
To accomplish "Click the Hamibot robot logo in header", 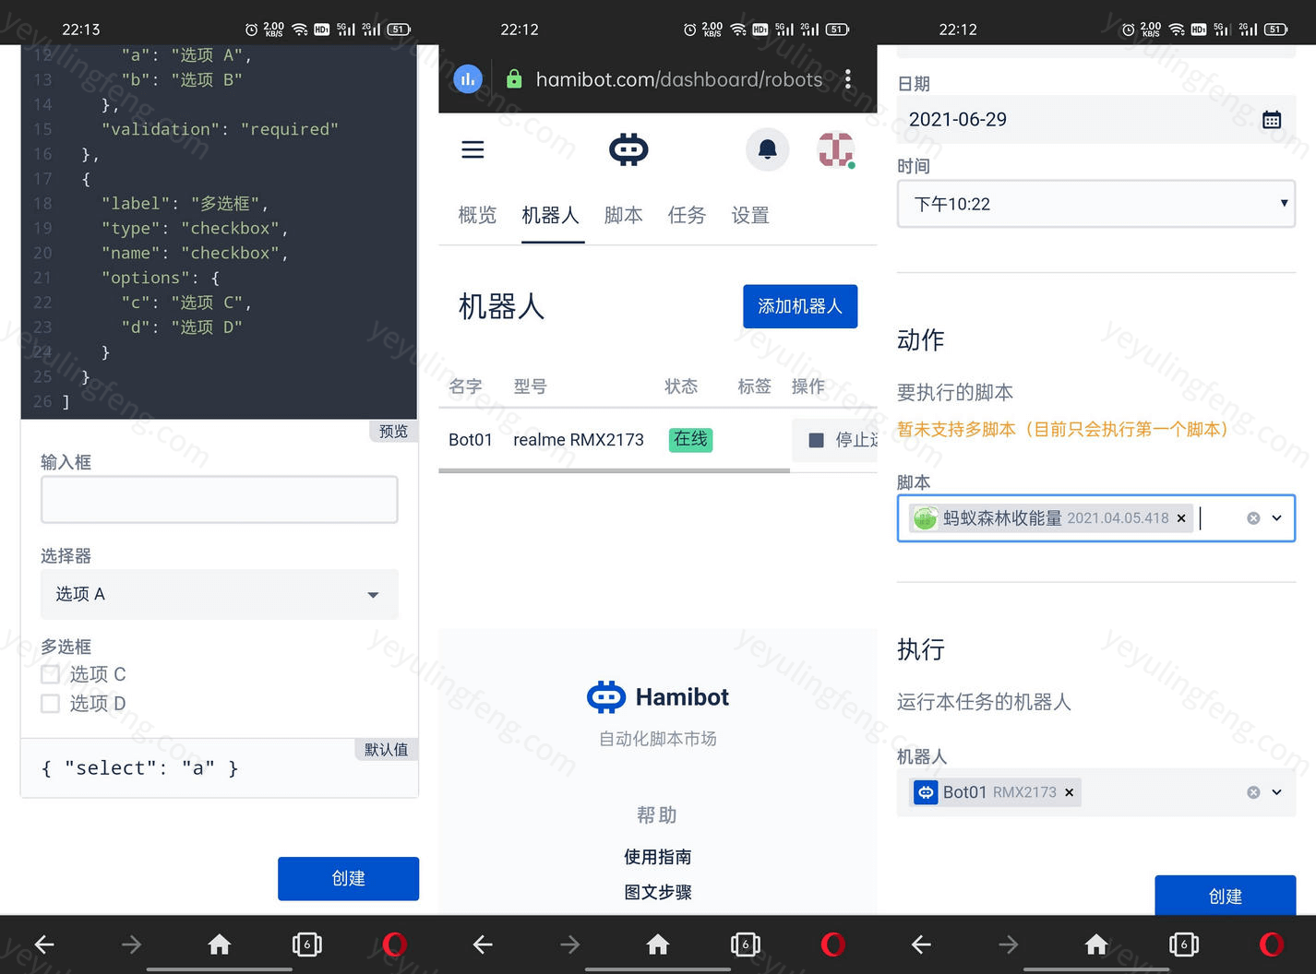I will pos(628,149).
